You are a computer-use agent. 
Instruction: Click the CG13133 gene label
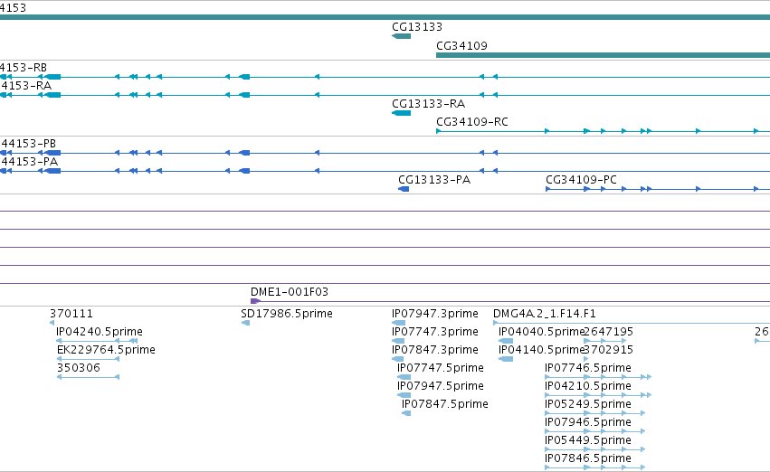[x=417, y=27]
